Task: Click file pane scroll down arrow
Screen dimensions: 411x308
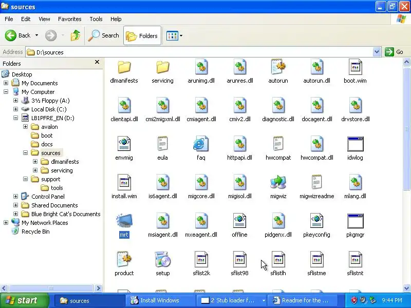Action: [406, 288]
